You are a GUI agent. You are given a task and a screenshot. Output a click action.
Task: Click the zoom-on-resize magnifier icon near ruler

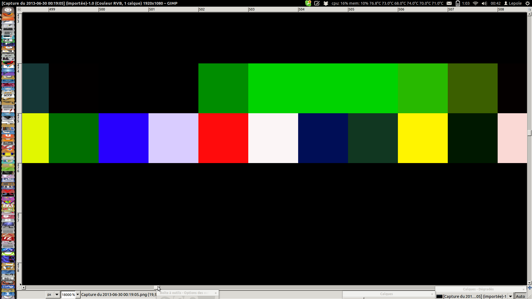coord(530,9)
